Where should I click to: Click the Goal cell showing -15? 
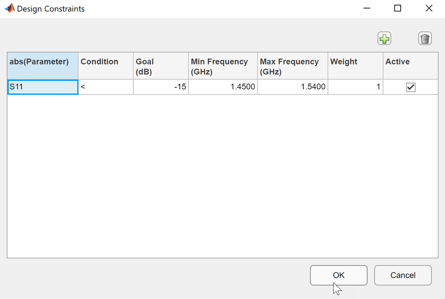pos(161,87)
